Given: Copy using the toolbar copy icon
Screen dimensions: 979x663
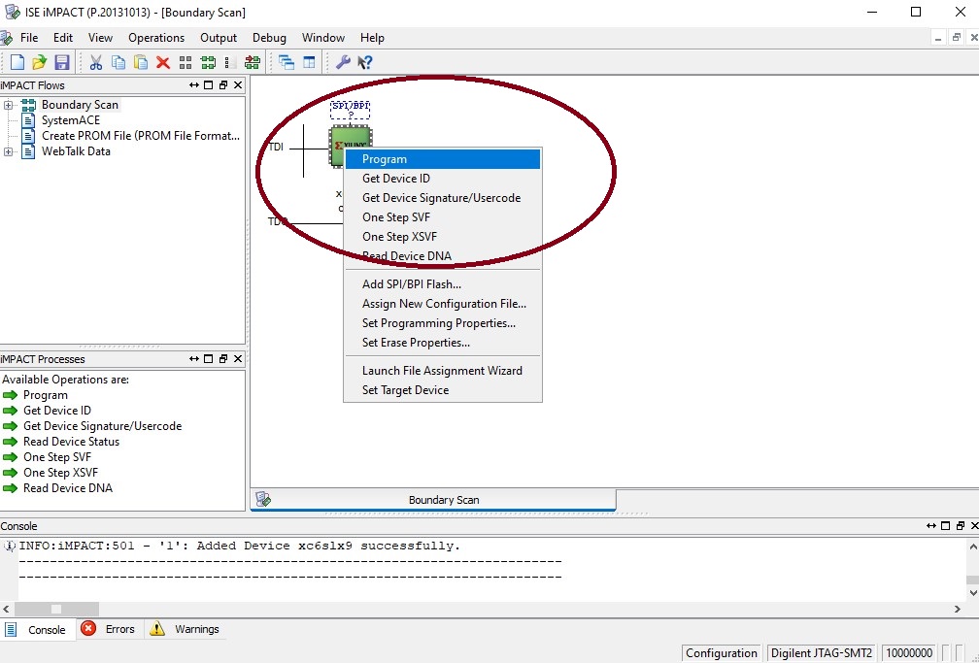Looking at the screenshot, I should (x=118, y=62).
